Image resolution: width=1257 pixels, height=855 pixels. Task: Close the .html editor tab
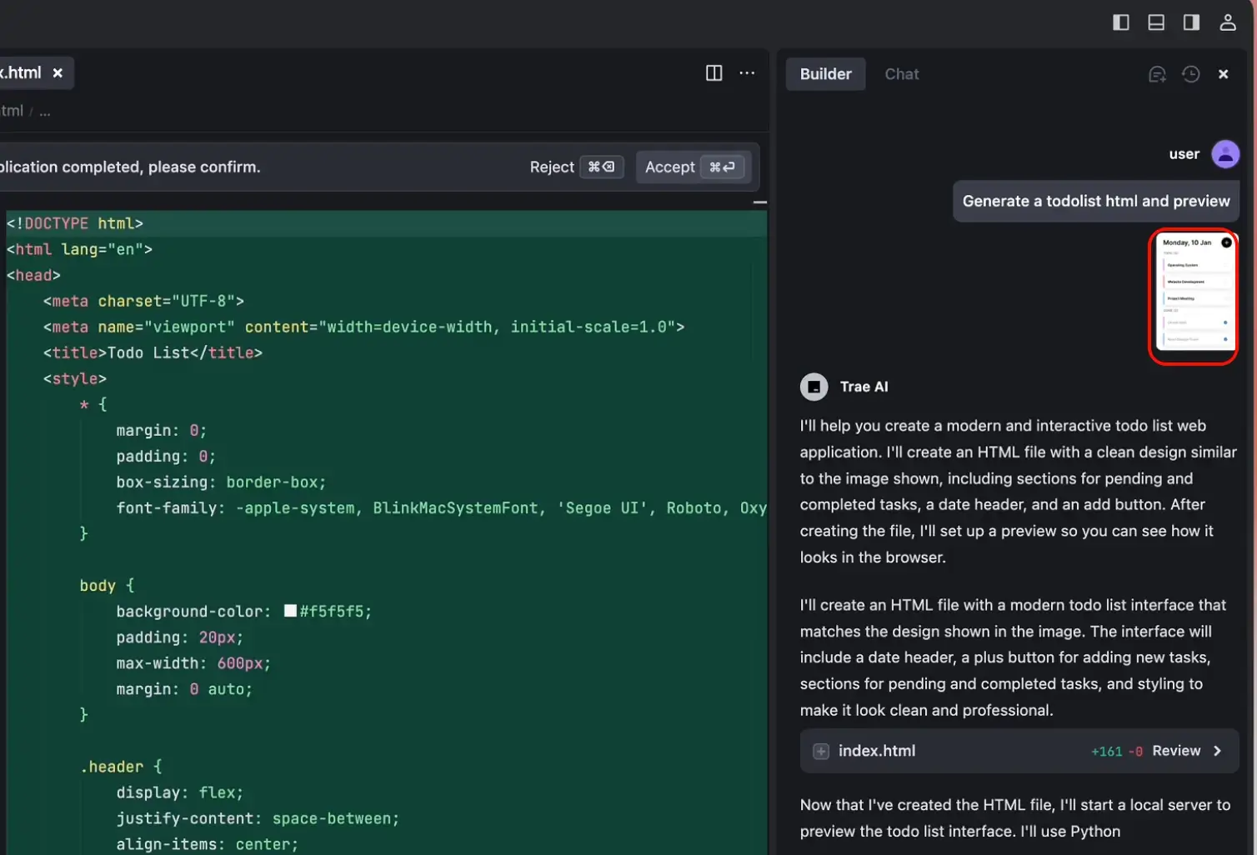[x=58, y=73]
